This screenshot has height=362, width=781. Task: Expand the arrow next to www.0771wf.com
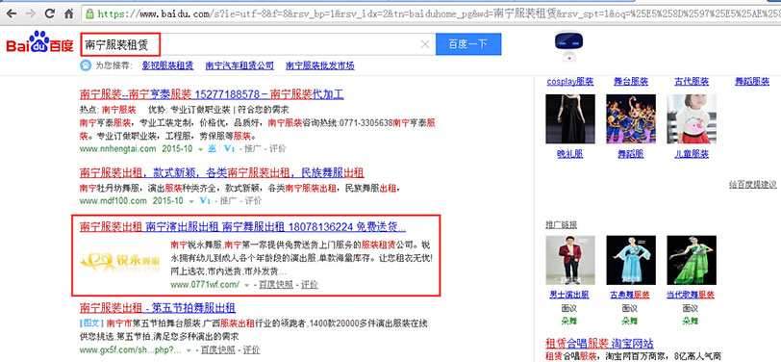(x=247, y=285)
